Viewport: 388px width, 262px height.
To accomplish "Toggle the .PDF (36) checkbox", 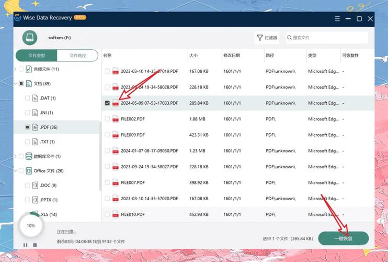I will click(28, 127).
